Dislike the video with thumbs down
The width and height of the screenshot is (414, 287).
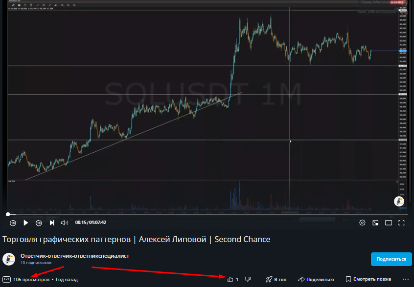click(x=248, y=279)
